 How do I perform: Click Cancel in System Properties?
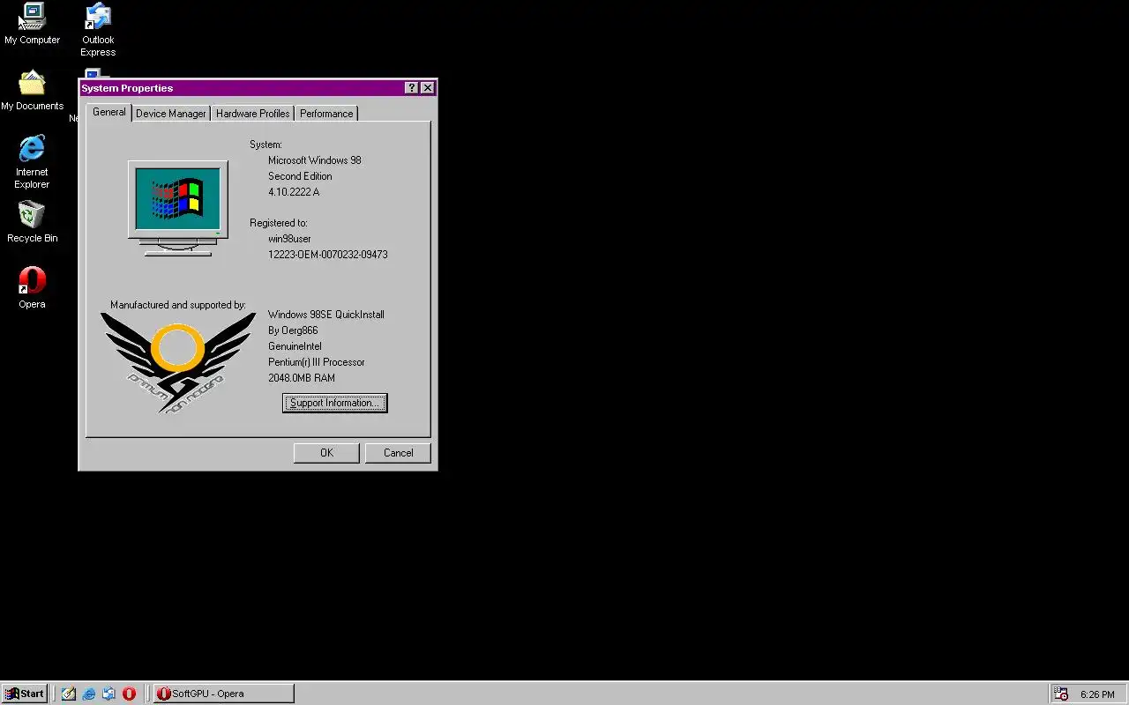[x=398, y=453]
